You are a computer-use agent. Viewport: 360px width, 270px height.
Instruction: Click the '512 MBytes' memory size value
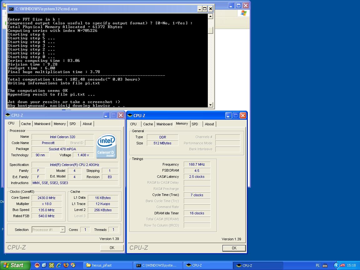tap(162, 143)
